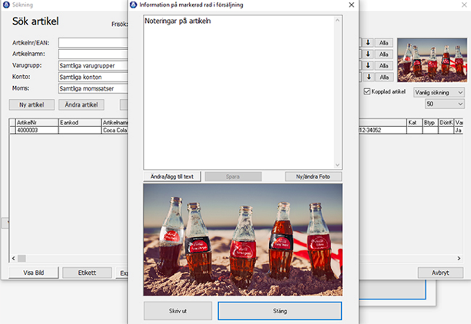This screenshot has height=324, width=471.
Task: Click the first Alla button
Action: click(384, 43)
